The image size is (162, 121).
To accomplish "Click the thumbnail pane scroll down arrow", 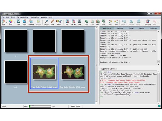I will tap(96, 103).
